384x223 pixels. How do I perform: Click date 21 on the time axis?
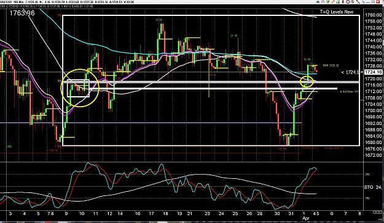click(190, 214)
